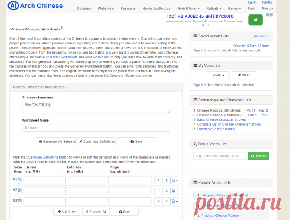Close the advertisement with X icon
290x220 pixels.
click(271, 15)
